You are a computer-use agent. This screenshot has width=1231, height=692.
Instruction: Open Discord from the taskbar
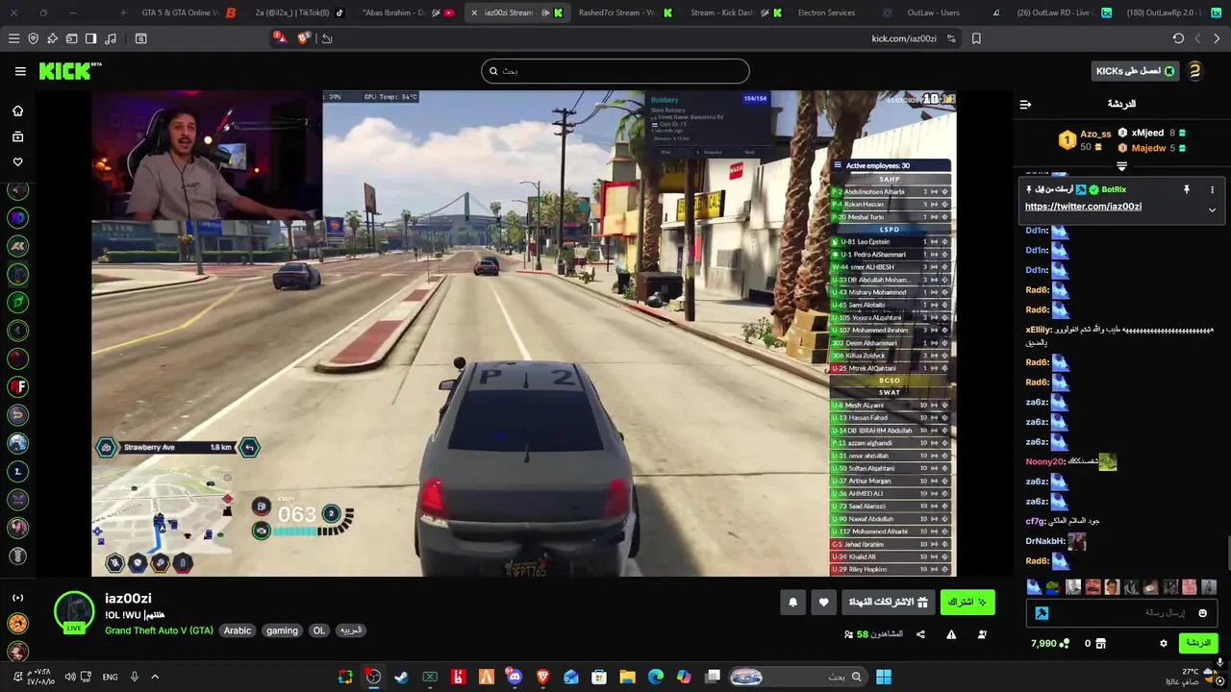[x=515, y=677]
